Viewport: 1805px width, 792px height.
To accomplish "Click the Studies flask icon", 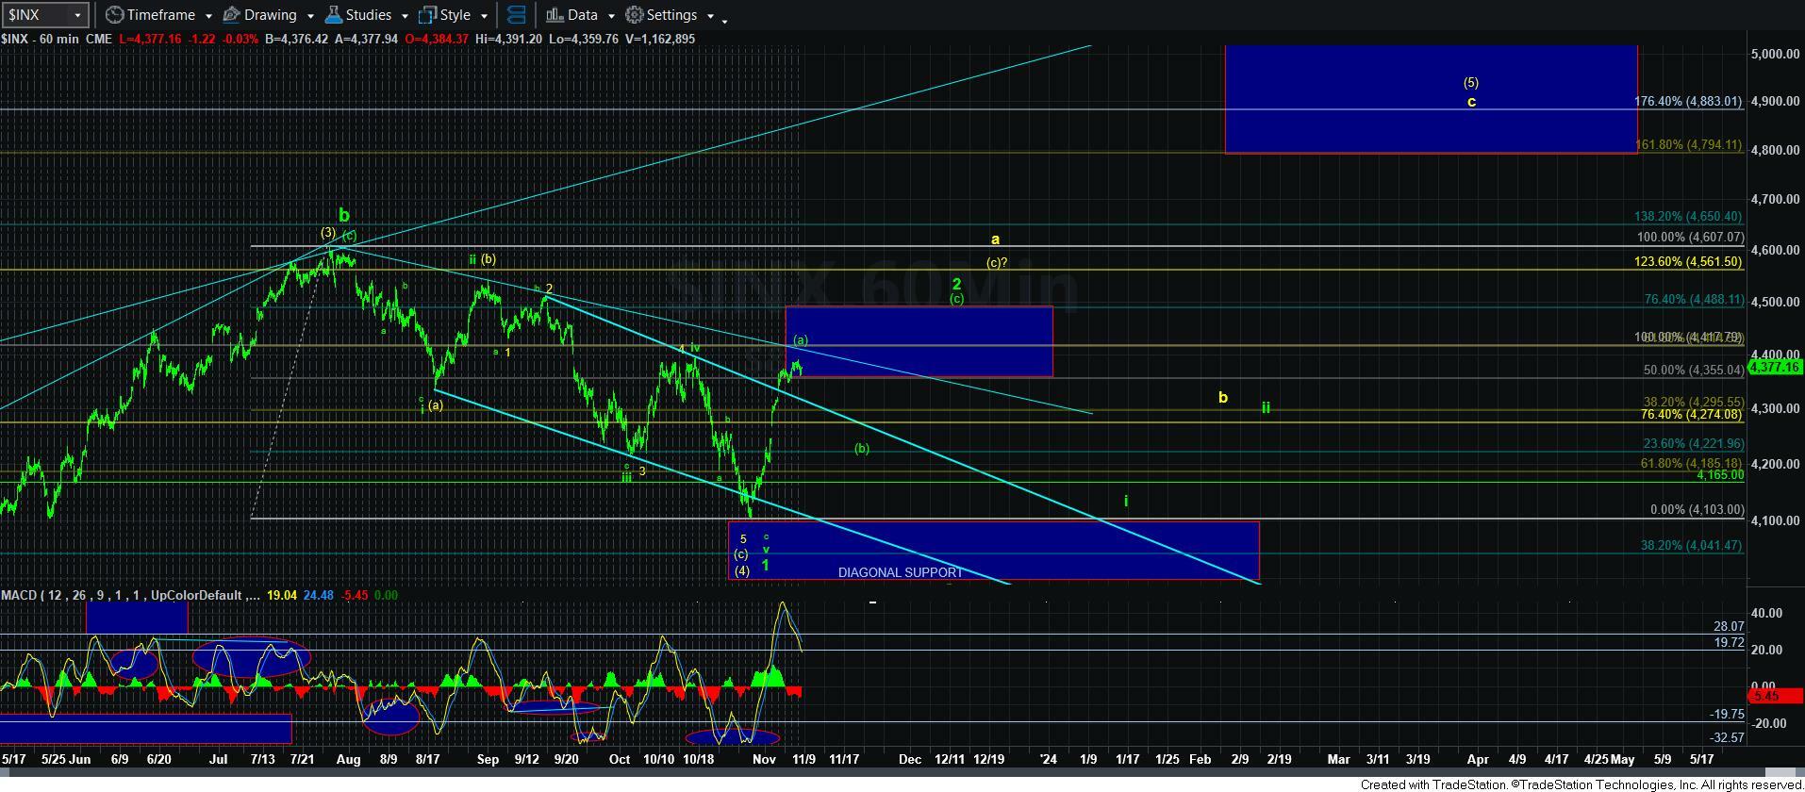I will pos(333,15).
